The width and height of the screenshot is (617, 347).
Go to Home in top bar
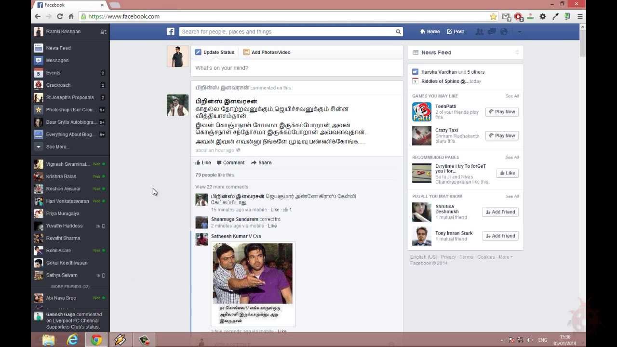(430, 31)
